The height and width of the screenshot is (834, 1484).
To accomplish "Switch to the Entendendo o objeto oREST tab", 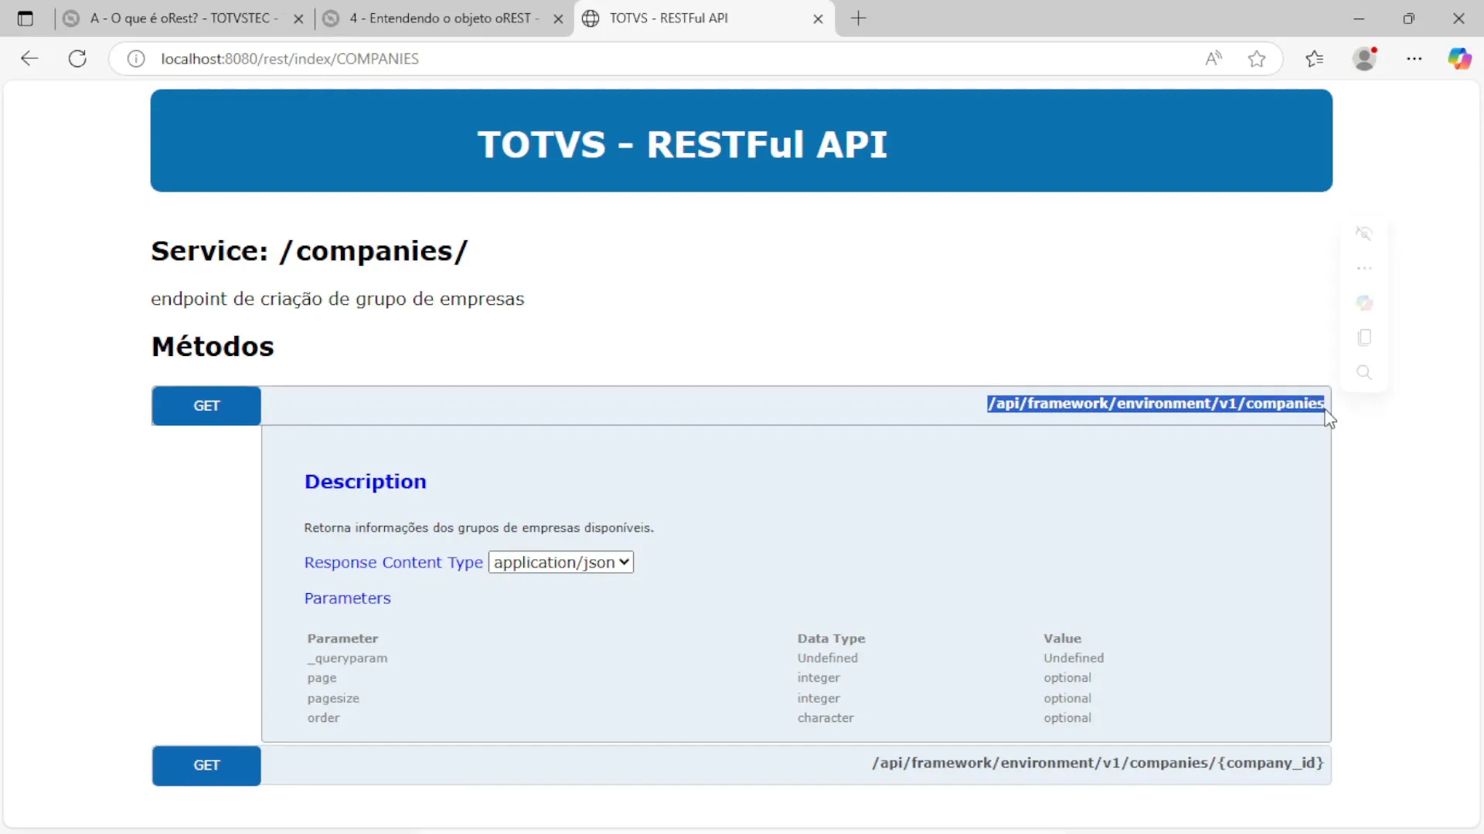I will [x=441, y=18].
